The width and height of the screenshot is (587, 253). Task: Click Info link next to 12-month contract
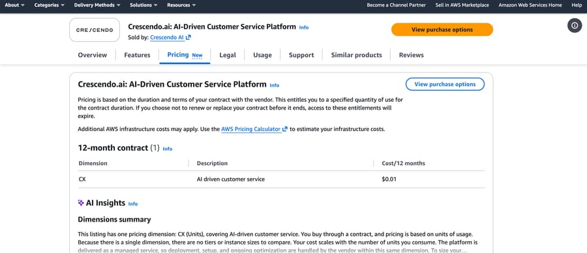[168, 149]
